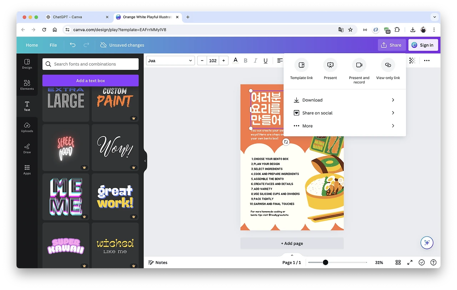
Task: Expand Share on social submenu
Action: (345, 113)
